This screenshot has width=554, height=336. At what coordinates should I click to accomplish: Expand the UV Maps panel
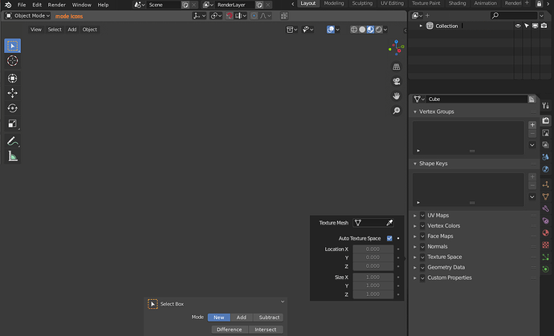(x=438, y=215)
